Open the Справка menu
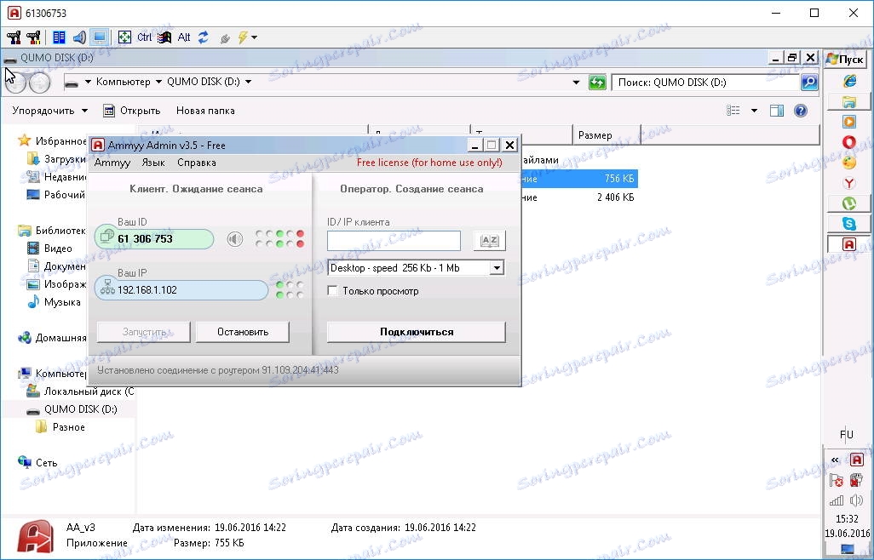This screenshot has width=874, height=560. coord(196,163)
